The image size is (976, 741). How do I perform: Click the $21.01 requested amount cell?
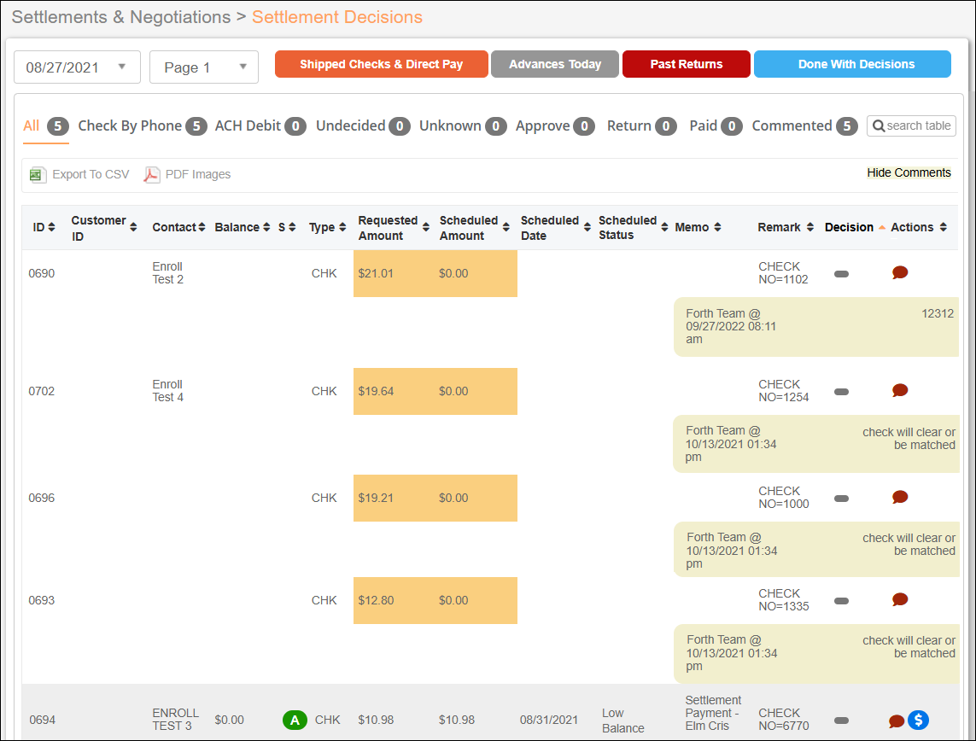(x=376, y=273)
